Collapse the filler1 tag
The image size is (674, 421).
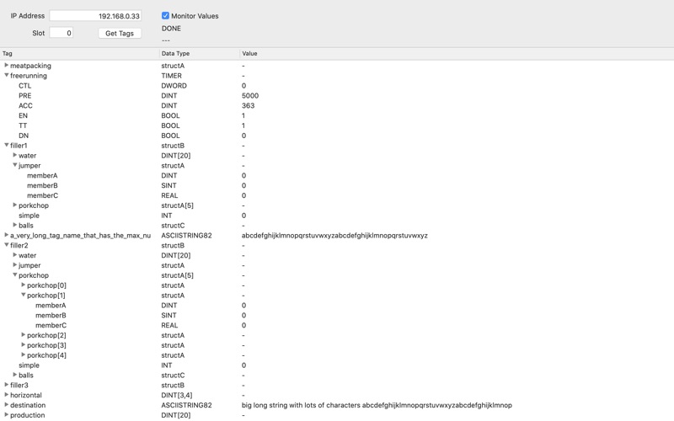coord(7,145)
